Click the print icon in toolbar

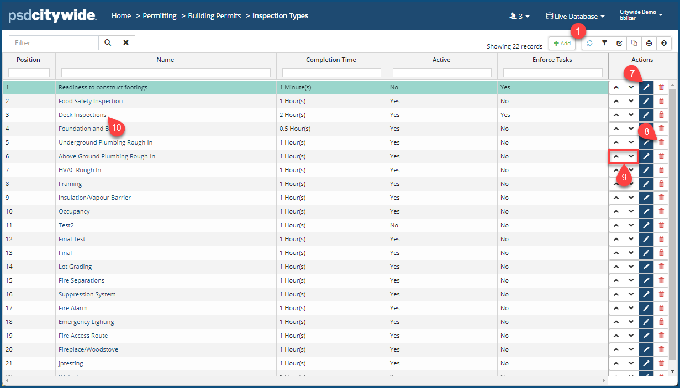(x=649, y=43)
